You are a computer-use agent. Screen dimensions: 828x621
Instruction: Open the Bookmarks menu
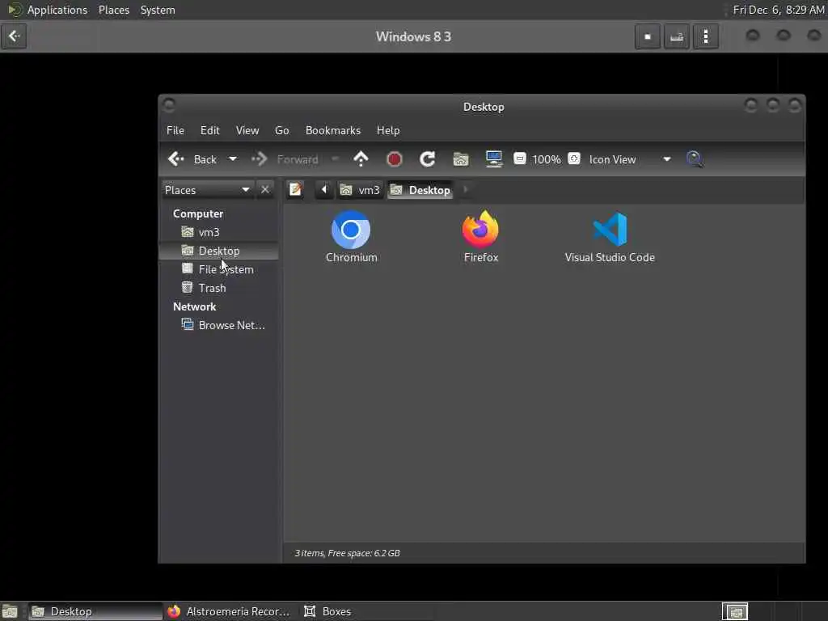click(x=332, y=130)
